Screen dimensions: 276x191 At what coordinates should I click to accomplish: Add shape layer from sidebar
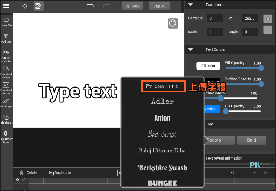[x=6, y=119]
